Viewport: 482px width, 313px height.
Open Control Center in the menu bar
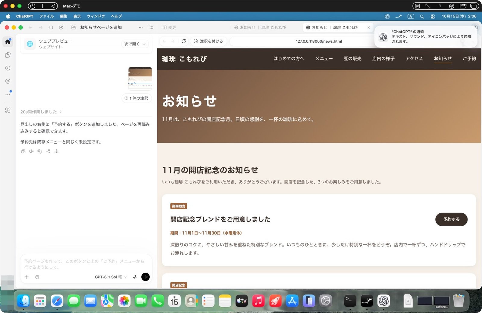[x=433, y=16]
